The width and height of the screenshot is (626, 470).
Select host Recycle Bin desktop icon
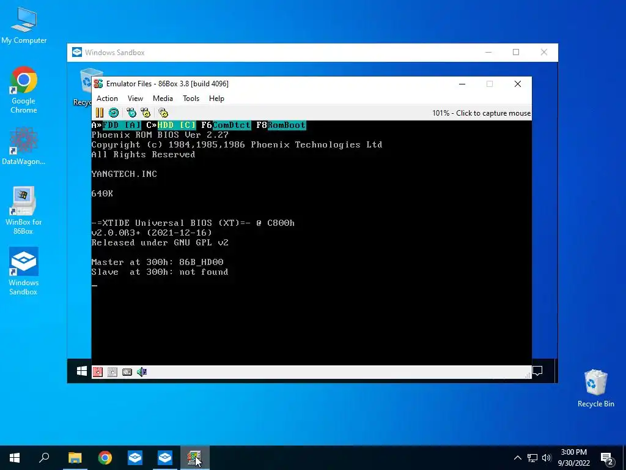click(595, 388)
